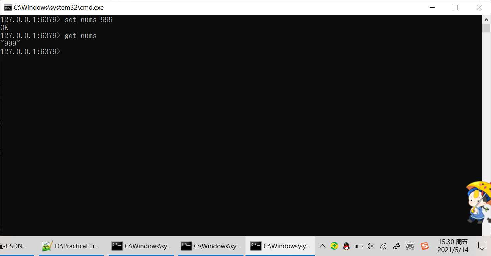491x256 pixels.
Task: Switch to D:\Practical Tr... Notepad++ taskbar item
Action: click(x=71, y=246)
